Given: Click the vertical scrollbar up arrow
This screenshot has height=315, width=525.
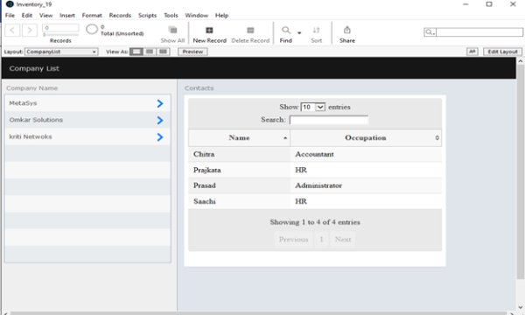Looking at the screenshot, I should [520, 61].
